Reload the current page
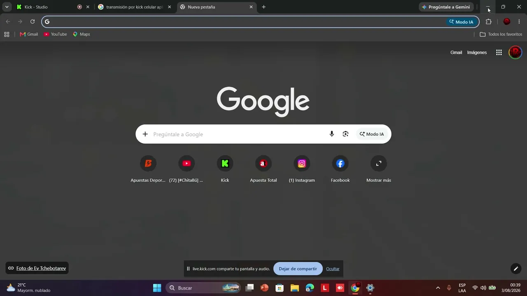Viewport: 527px width, 296px height. click(x=33, y=22)
